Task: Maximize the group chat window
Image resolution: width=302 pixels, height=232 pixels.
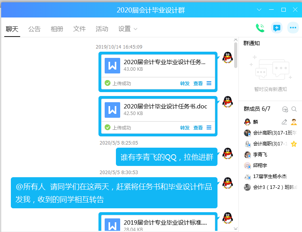Action: [x=283, y=10]
